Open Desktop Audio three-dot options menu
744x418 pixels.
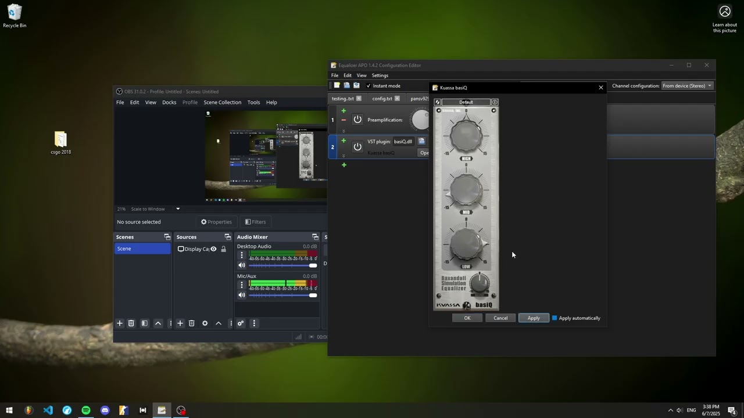coord(242,255)
